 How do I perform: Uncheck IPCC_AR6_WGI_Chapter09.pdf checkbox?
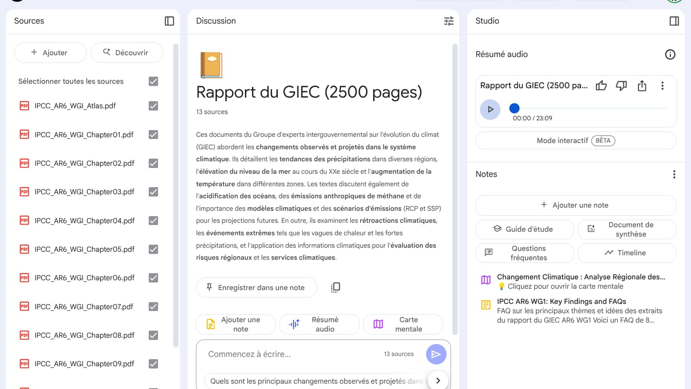[153, 364]
